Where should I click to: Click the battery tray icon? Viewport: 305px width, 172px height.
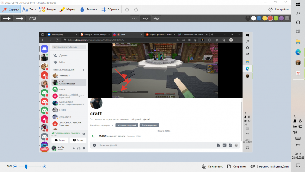pyautogui.click(x=295, y=127)
